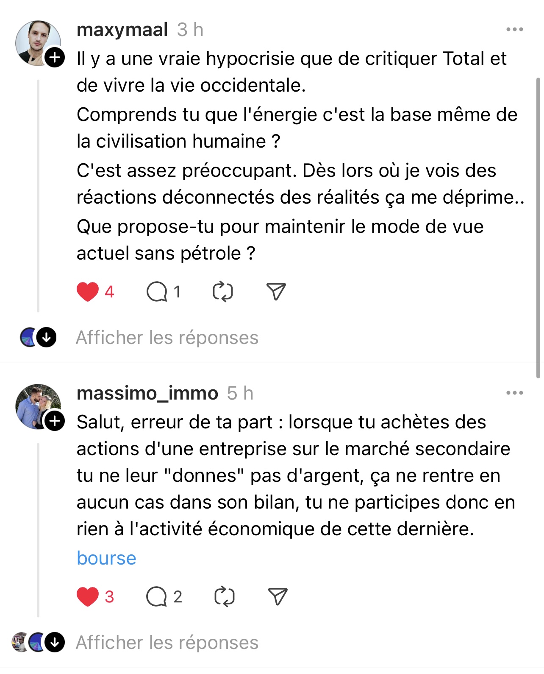This screenshot has width=544, height=674.
Task: Open the massimo_immo profile by username
Action: coord(147,393)
